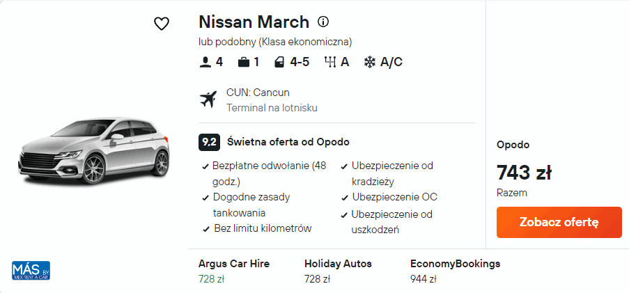Save offer with the heart icon
629x293 pixels.
(x=162, y=24)
